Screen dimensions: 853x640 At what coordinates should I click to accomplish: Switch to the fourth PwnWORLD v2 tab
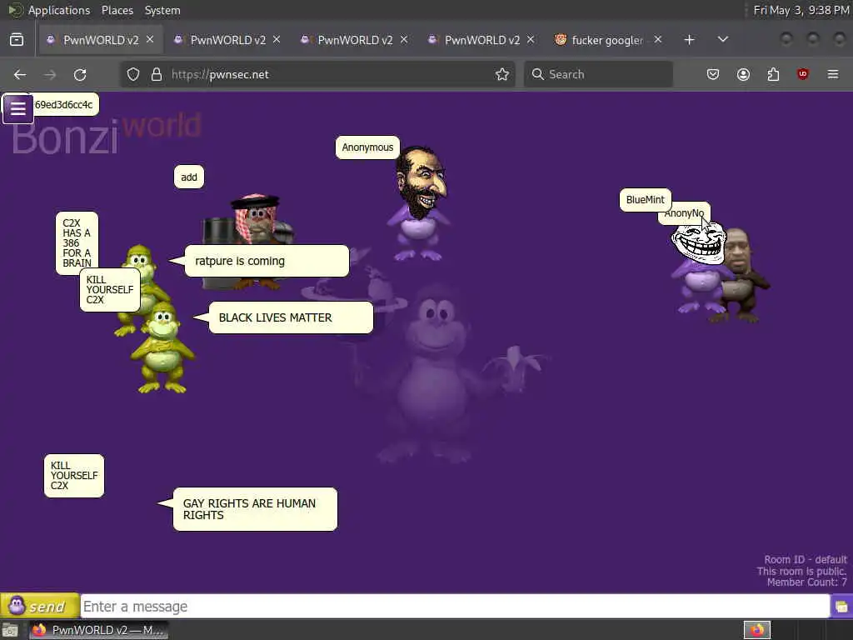click(482, 40)
